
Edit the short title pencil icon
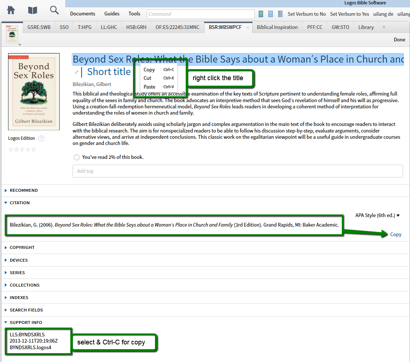click(x=76, y=72)
